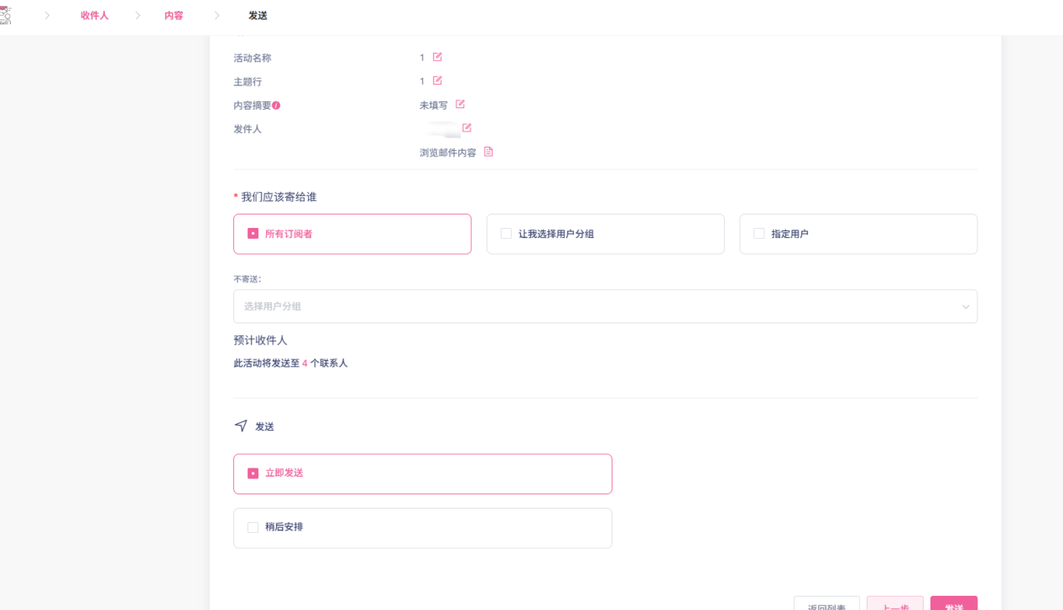Select 立即发送 send immediately

pyautogui.click(x=422, y=473)
